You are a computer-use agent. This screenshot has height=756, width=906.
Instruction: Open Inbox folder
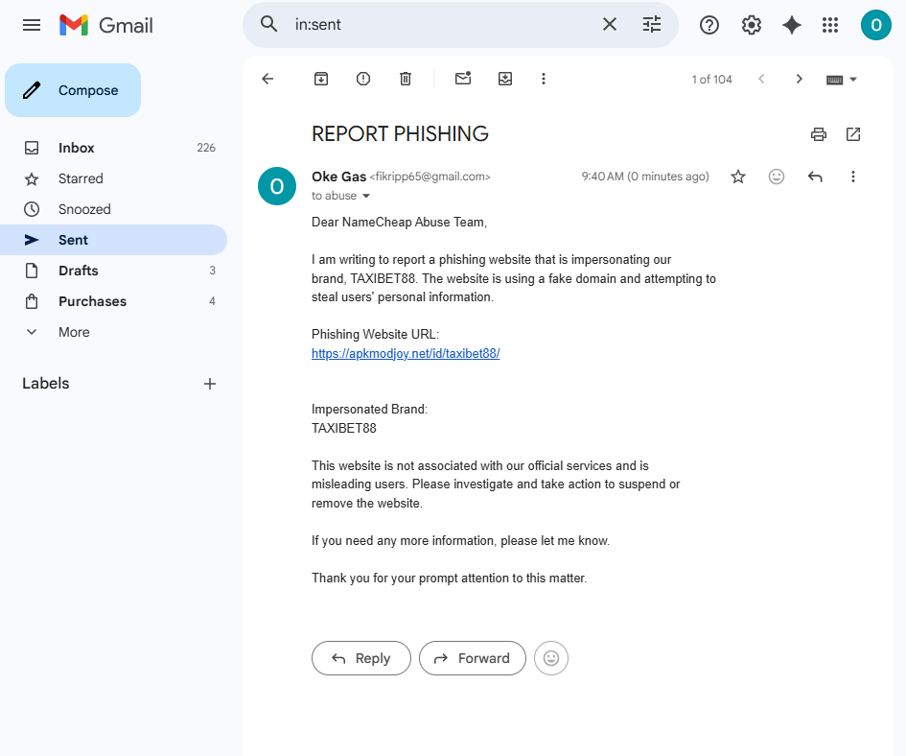coord(113,148)
